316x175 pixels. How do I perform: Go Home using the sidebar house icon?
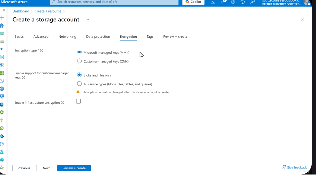pyautogui.click(x=2, y=25)
